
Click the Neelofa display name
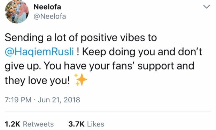click(47, 7)
